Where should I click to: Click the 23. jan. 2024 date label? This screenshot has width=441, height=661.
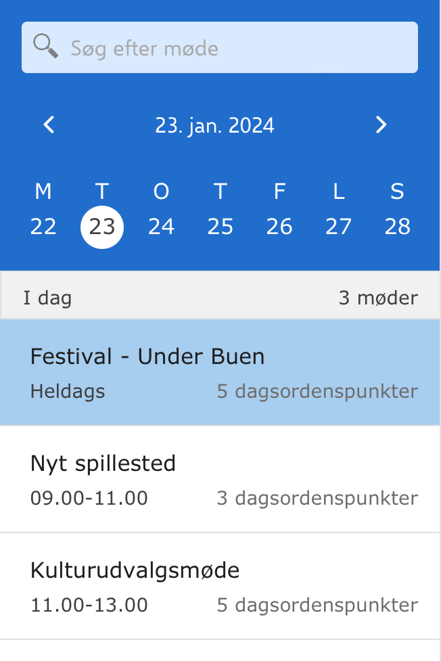point(214,125)
